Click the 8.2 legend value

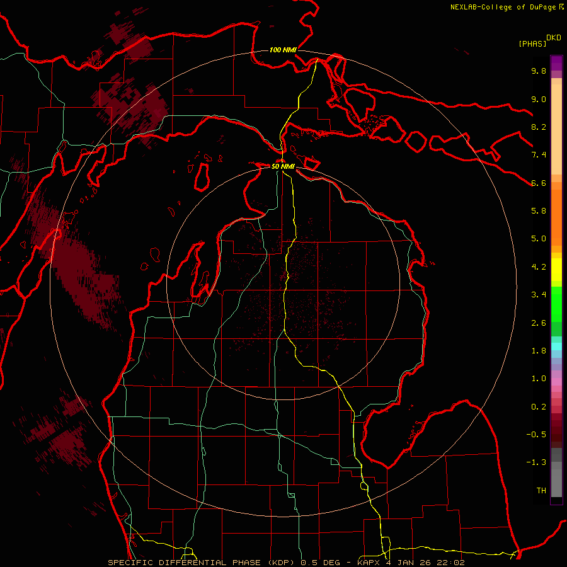click(539, 127)
